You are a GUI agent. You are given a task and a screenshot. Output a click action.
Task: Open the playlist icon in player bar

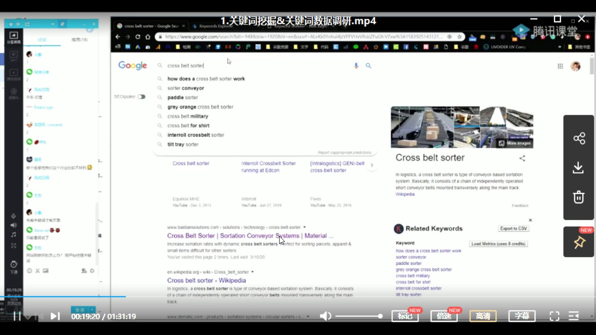(574, 316)
